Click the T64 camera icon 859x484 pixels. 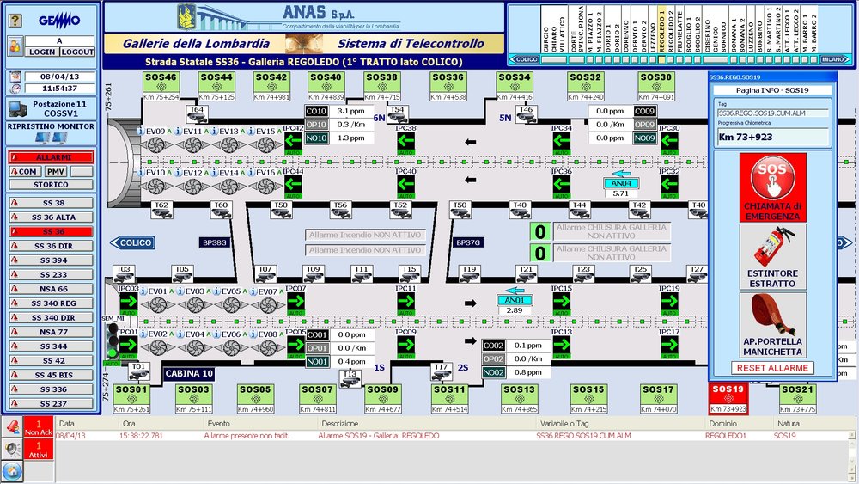(197, 114)
